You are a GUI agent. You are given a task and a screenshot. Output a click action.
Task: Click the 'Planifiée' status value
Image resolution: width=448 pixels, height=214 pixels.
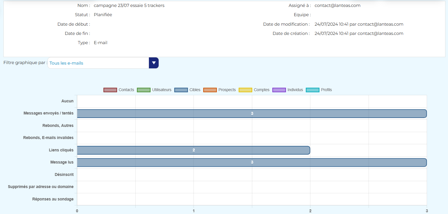[x=103, y=15]
